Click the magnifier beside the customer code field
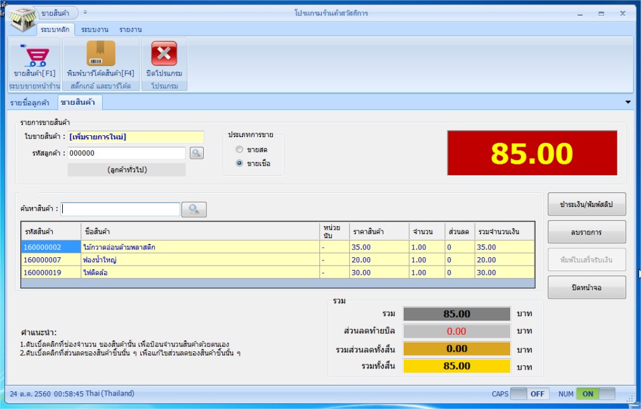641x409 pixels. click(x=197, y=154)
